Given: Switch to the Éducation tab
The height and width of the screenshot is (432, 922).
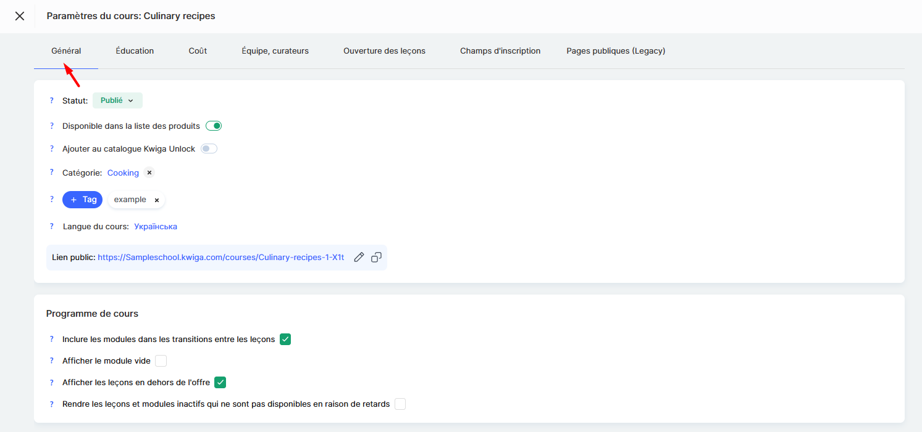Looking at the screenshot, I should (x=135, y=51).
